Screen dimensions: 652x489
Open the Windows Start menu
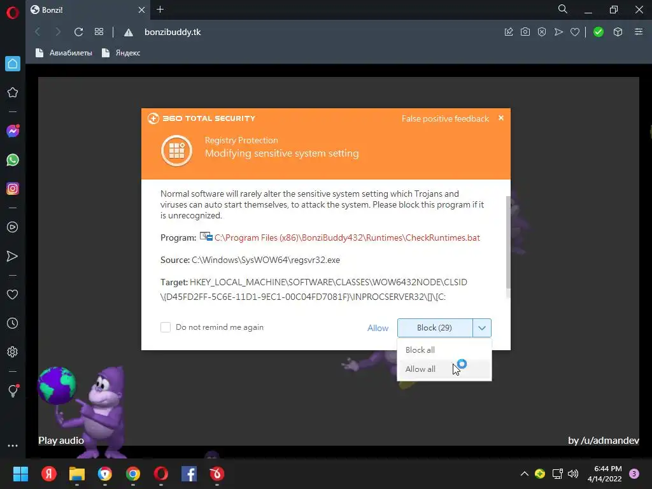pyautogui.click(x=20, y=474)
